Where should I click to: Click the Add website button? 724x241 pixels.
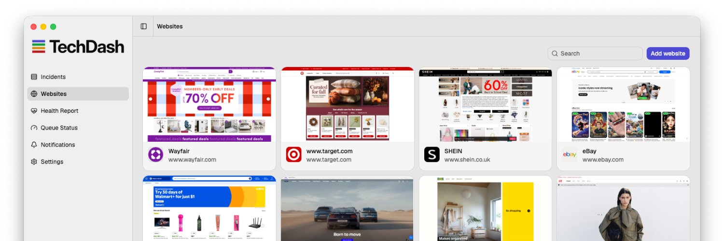tap(668, 54)
